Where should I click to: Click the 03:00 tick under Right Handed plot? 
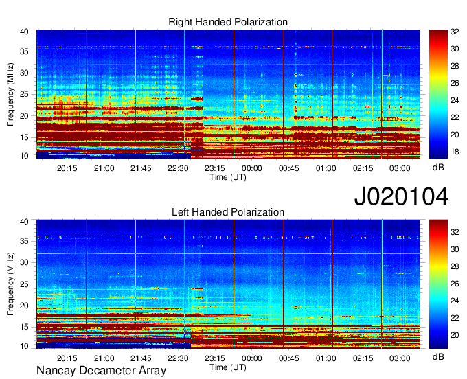(x=400, y=168)
